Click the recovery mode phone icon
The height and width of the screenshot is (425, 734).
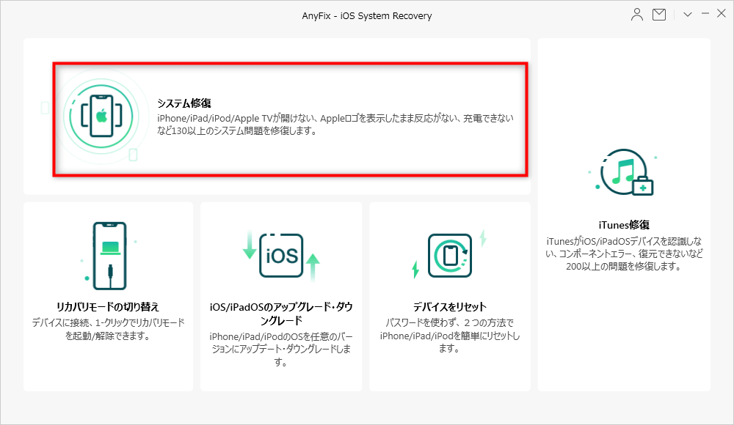pos(109,256)
